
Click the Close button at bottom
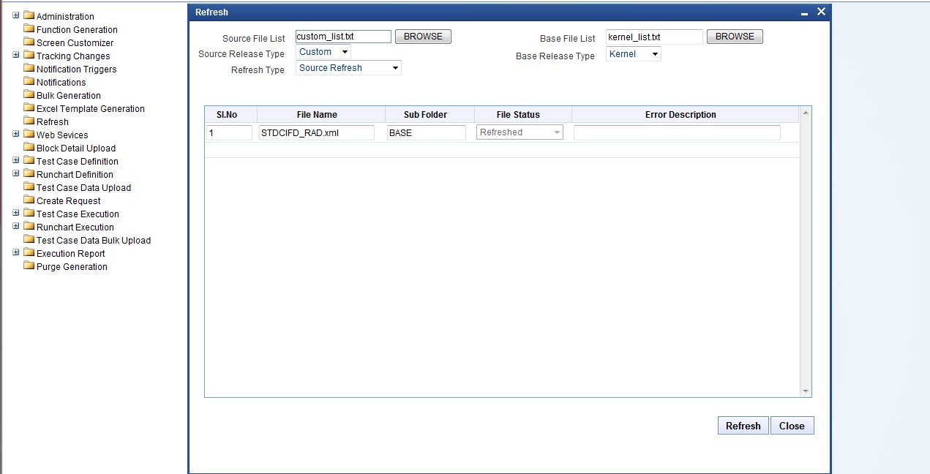[x=792, y=426]
